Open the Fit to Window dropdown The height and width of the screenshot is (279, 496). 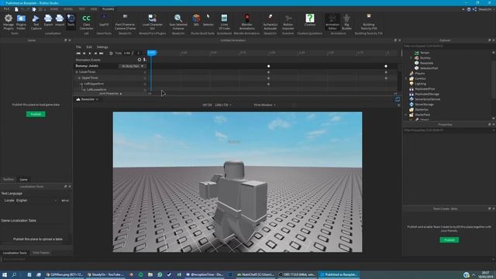pos(265,105)
